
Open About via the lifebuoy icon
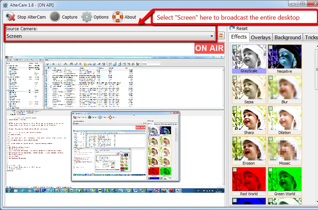pos(118,17)
